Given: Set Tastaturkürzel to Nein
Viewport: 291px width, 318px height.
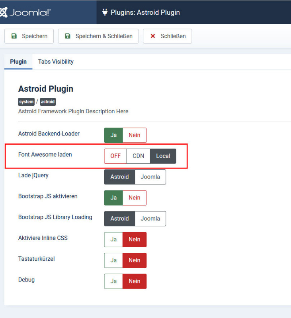Looking at the screenshot, I should tap(135, 260).
